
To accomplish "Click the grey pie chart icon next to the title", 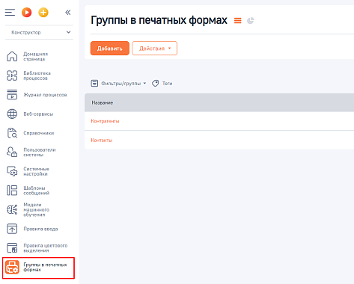I will [251, 21].
